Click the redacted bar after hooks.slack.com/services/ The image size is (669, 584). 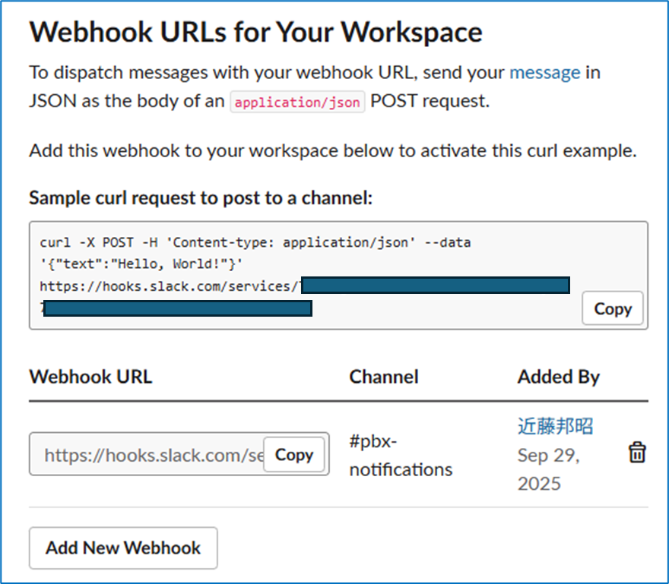pyautogui.click(x=435, y=286)
